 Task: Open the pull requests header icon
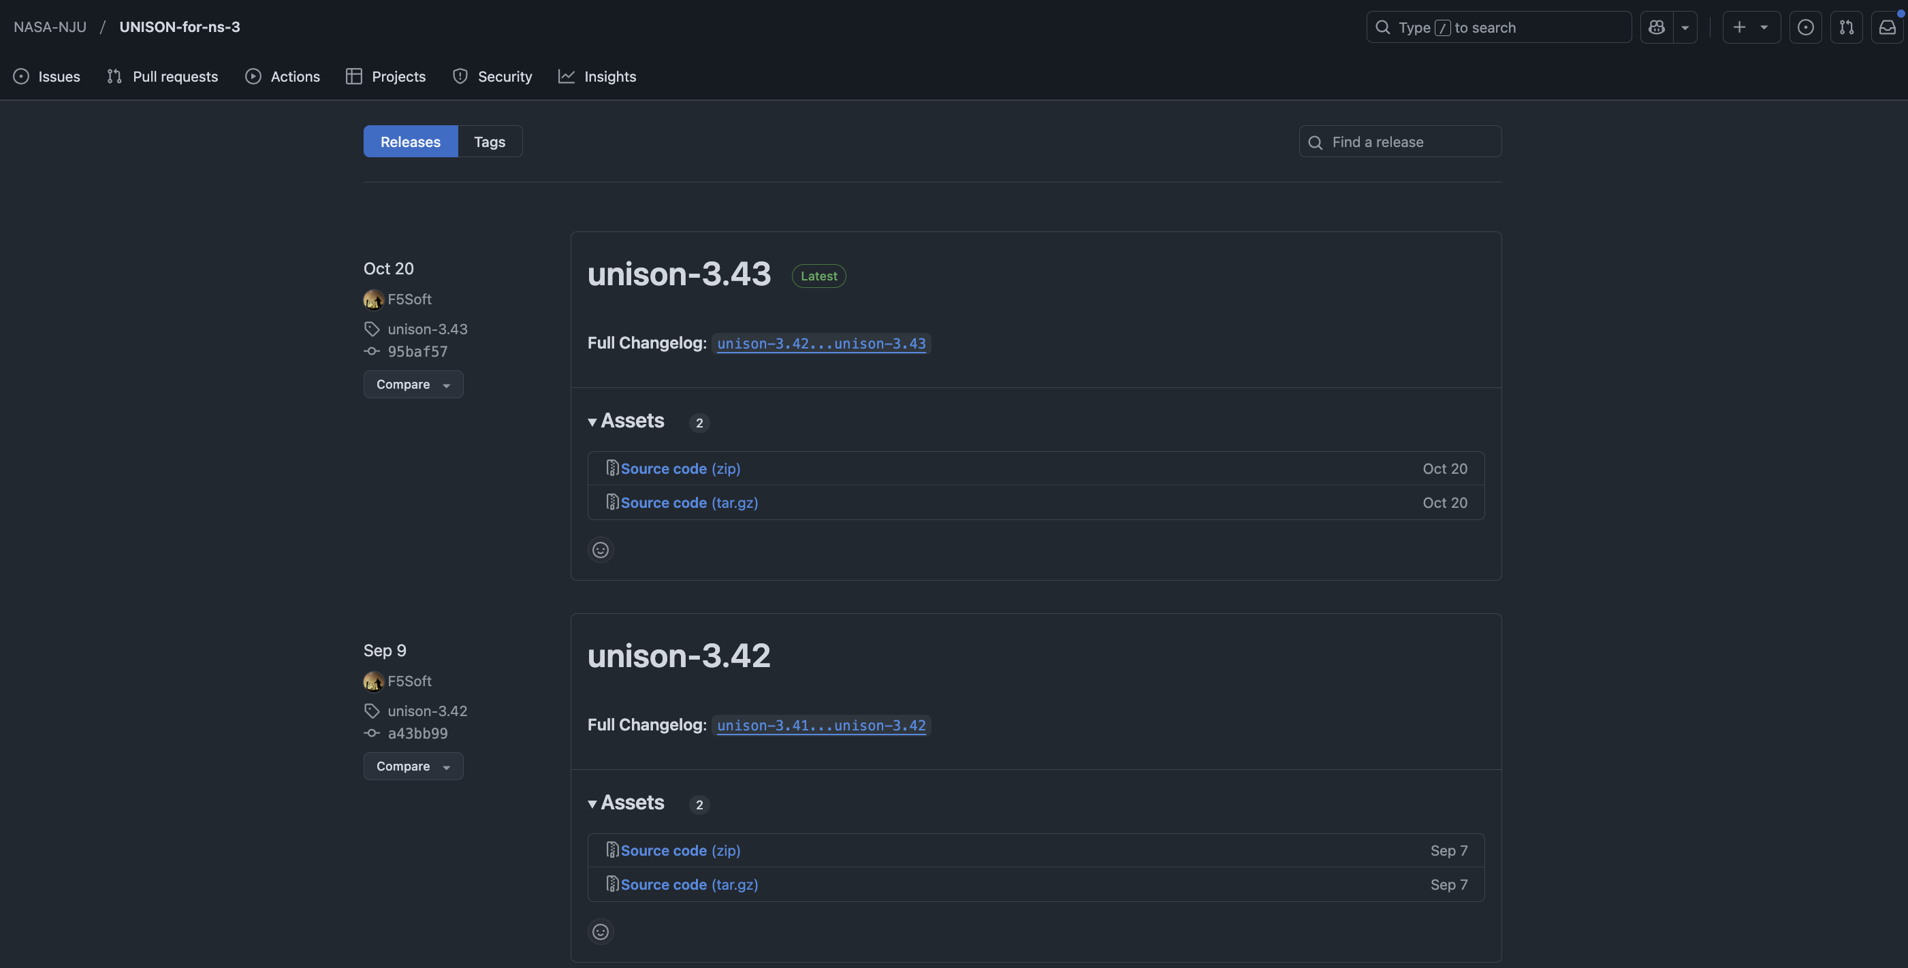(x=1846, y=27)
